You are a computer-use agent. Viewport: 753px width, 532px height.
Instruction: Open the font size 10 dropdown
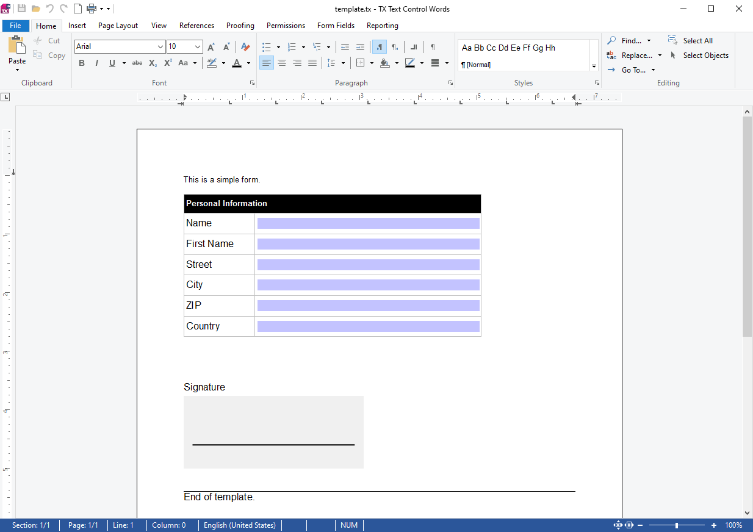point(198,47)
